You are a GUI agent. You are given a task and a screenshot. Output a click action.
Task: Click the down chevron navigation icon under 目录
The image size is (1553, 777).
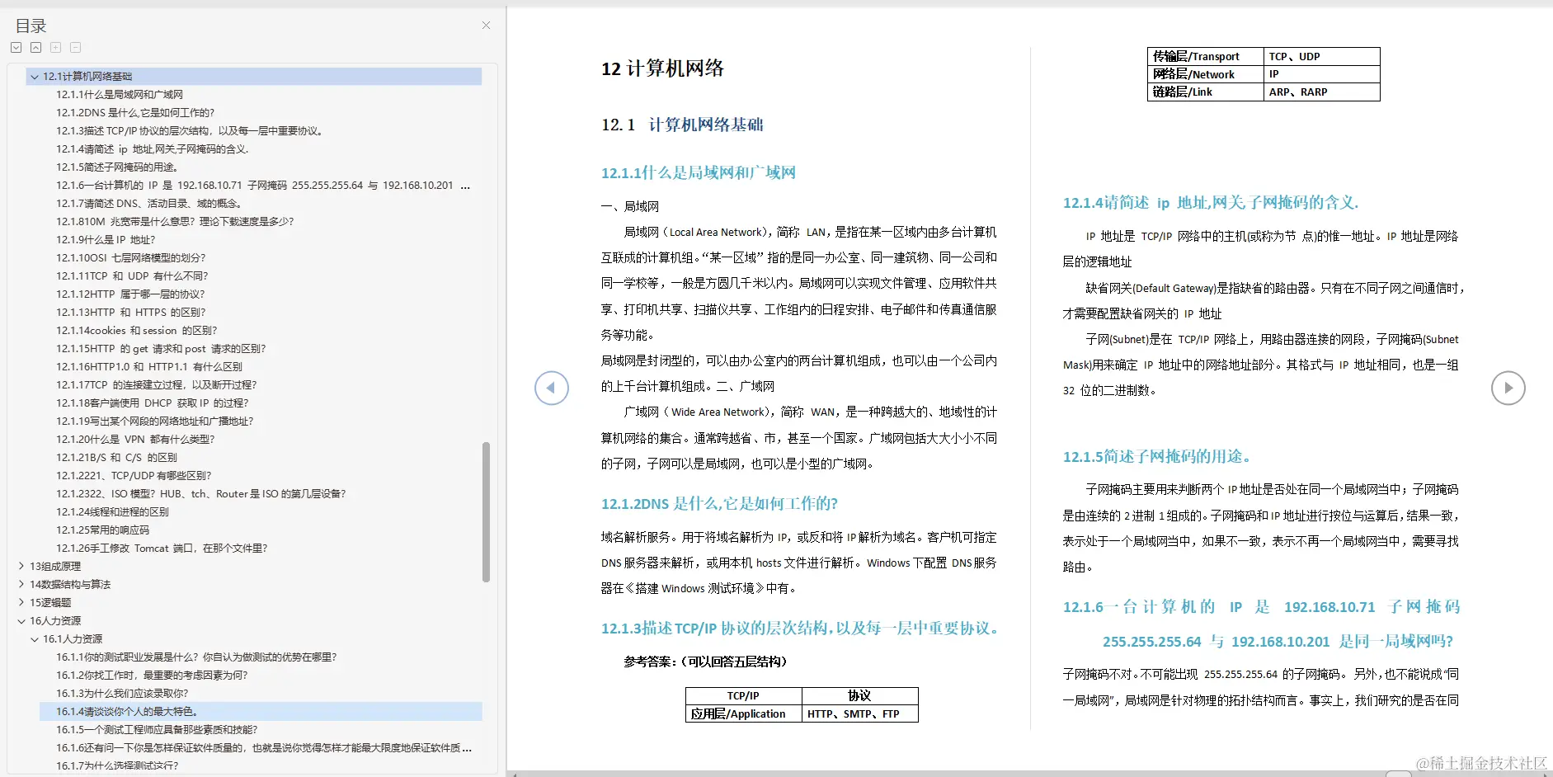point(16,48)
